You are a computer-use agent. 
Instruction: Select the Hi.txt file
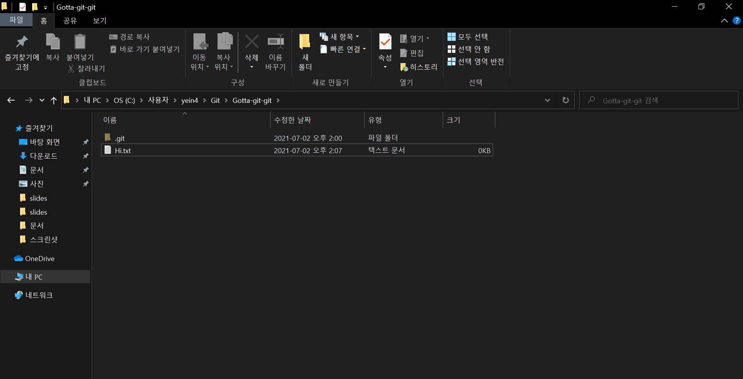tap(297, 150)
